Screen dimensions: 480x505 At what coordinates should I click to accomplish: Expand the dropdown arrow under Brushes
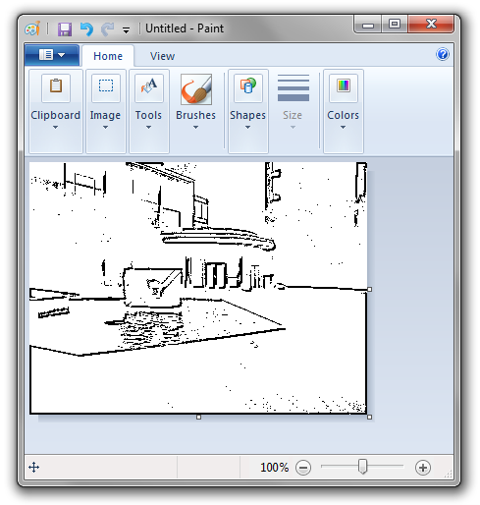[195, 128]
